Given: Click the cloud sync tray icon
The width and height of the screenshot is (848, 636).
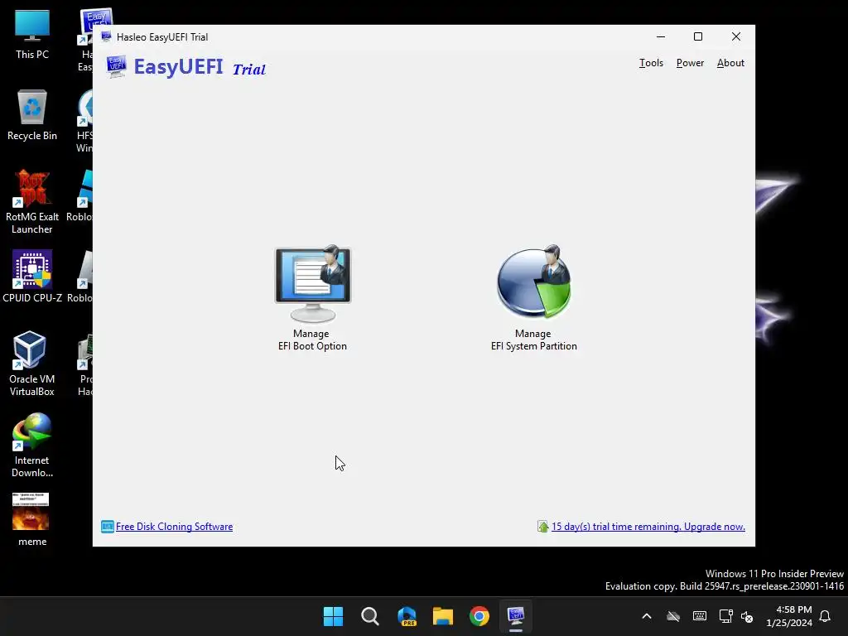Looking at the screenshot, I should 672,616.
